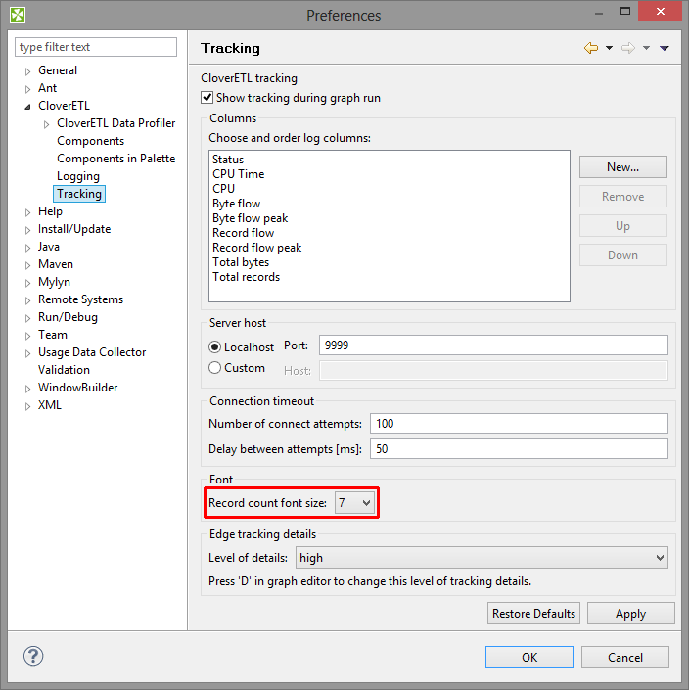Viewport: 689px width, 690px height.
Task: Click the New... column button
Action: [623, 166]
